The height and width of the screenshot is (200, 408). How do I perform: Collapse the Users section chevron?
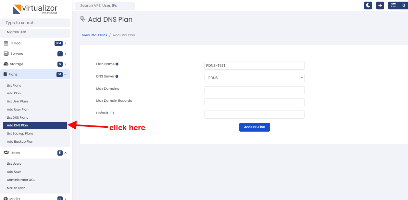66,153
